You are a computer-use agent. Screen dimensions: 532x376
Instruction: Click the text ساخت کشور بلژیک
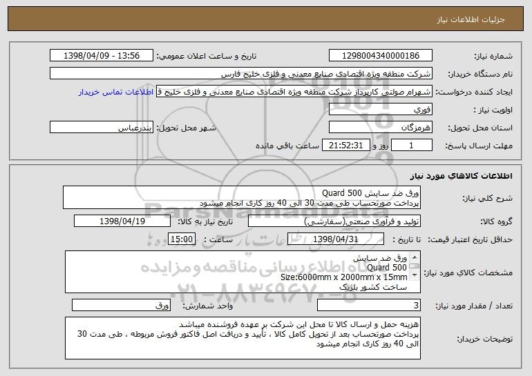click(x=373, y=287)
